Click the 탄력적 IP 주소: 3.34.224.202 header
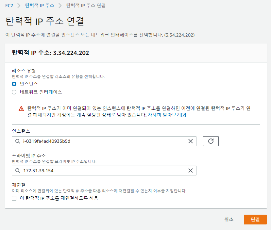Image resolution: width=271 pixels, height=230 pixels. pyautogui.click(x=50, y=53)
